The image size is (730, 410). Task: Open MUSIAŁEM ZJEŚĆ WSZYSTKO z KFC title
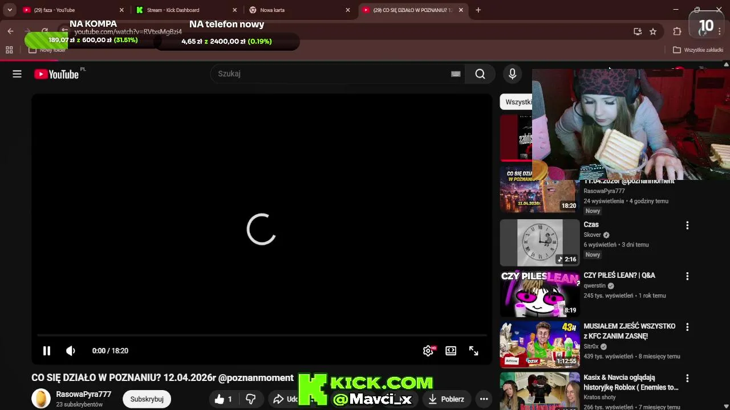[x=630, y=331]
